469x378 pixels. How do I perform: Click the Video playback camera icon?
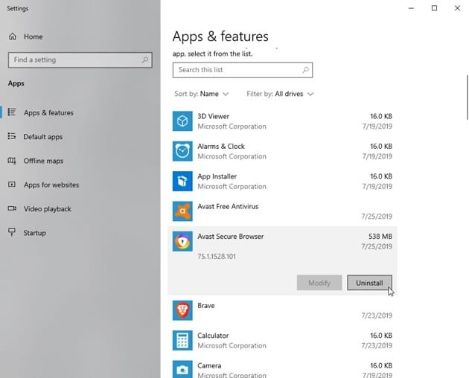(x=12, y=208)
